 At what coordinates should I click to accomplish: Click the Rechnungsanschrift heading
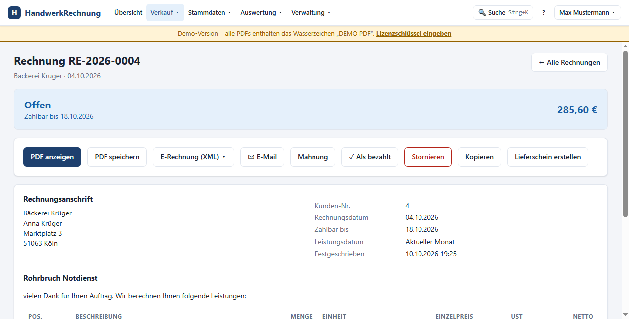point(58,199)
